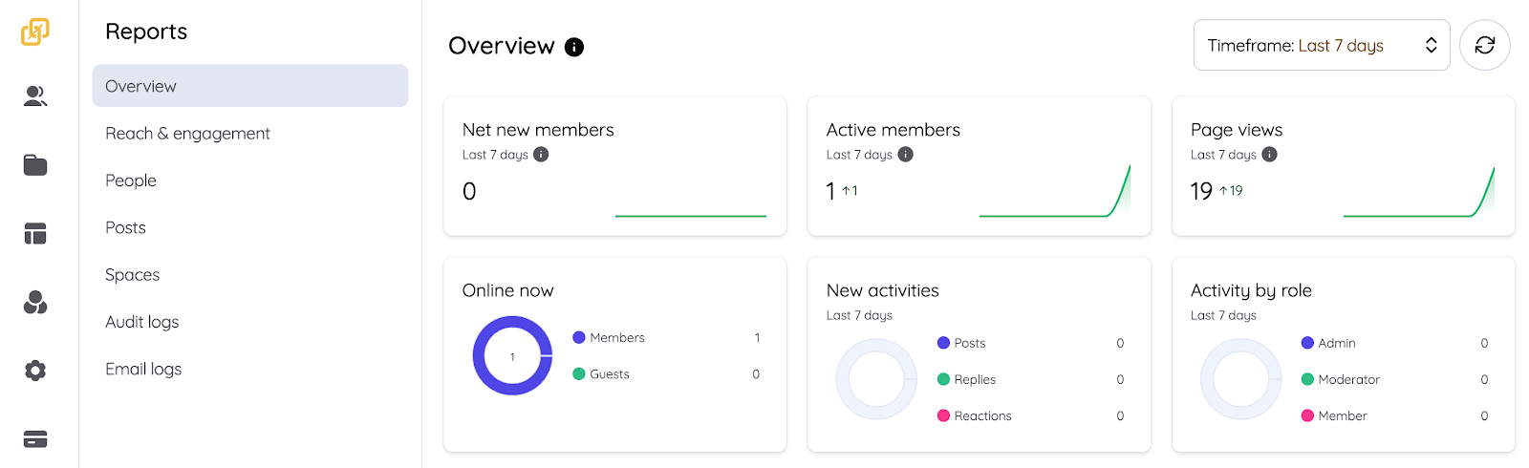1529x468 pixels.
Task: Click the Net new members value 0
Action: 469,191
